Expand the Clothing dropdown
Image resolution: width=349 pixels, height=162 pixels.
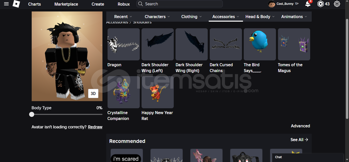pyautogui.click(x=191, y=17)
